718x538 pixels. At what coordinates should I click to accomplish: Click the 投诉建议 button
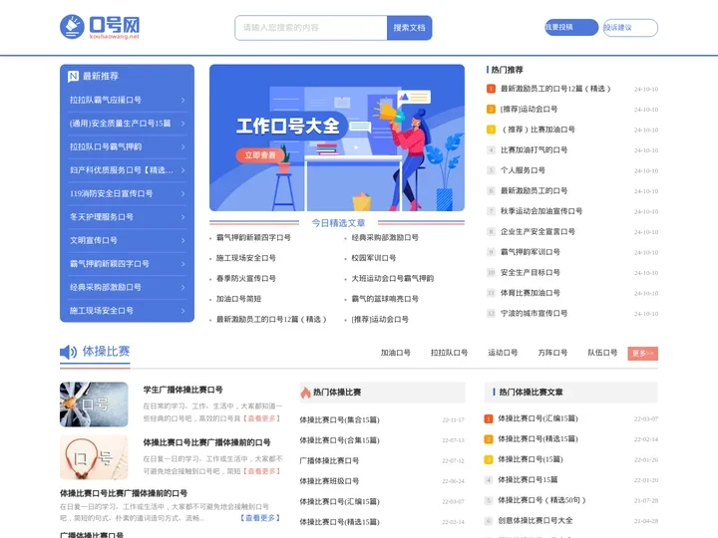630,28
